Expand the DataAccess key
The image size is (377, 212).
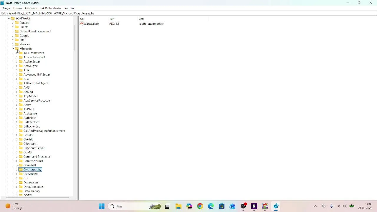tap(17, 183)
